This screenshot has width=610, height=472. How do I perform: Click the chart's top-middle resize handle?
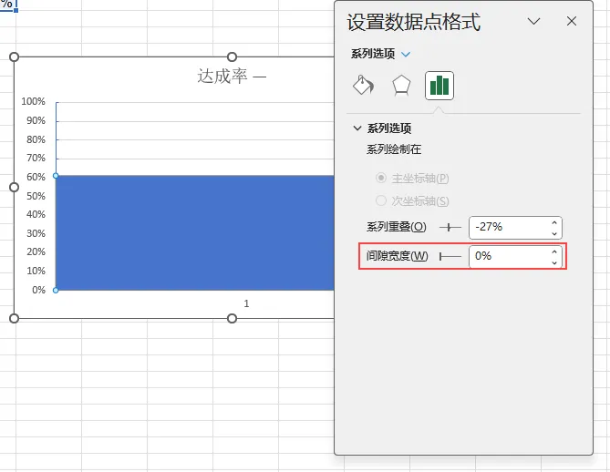[x=232, y=57]
